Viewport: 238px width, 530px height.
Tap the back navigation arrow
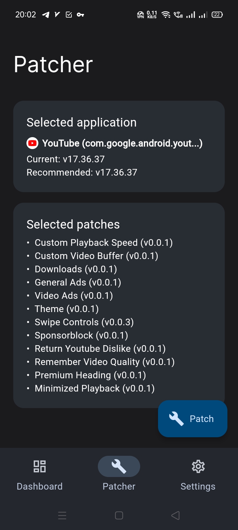pos(176,515)
